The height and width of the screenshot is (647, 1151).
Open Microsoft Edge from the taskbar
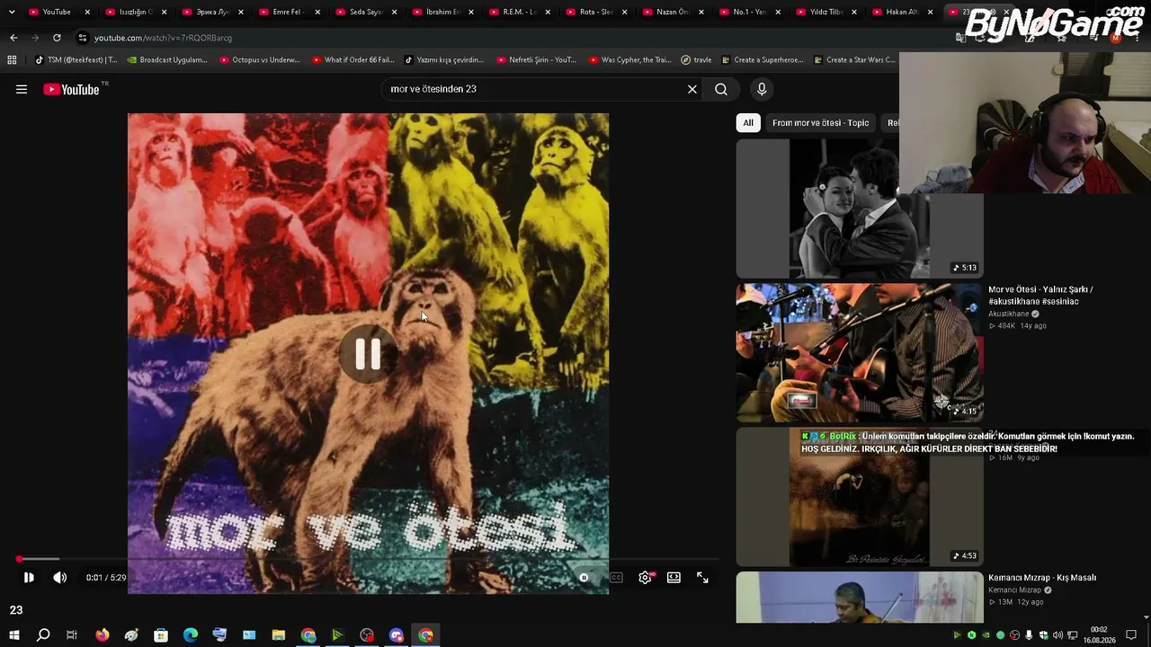coord(191,635)
